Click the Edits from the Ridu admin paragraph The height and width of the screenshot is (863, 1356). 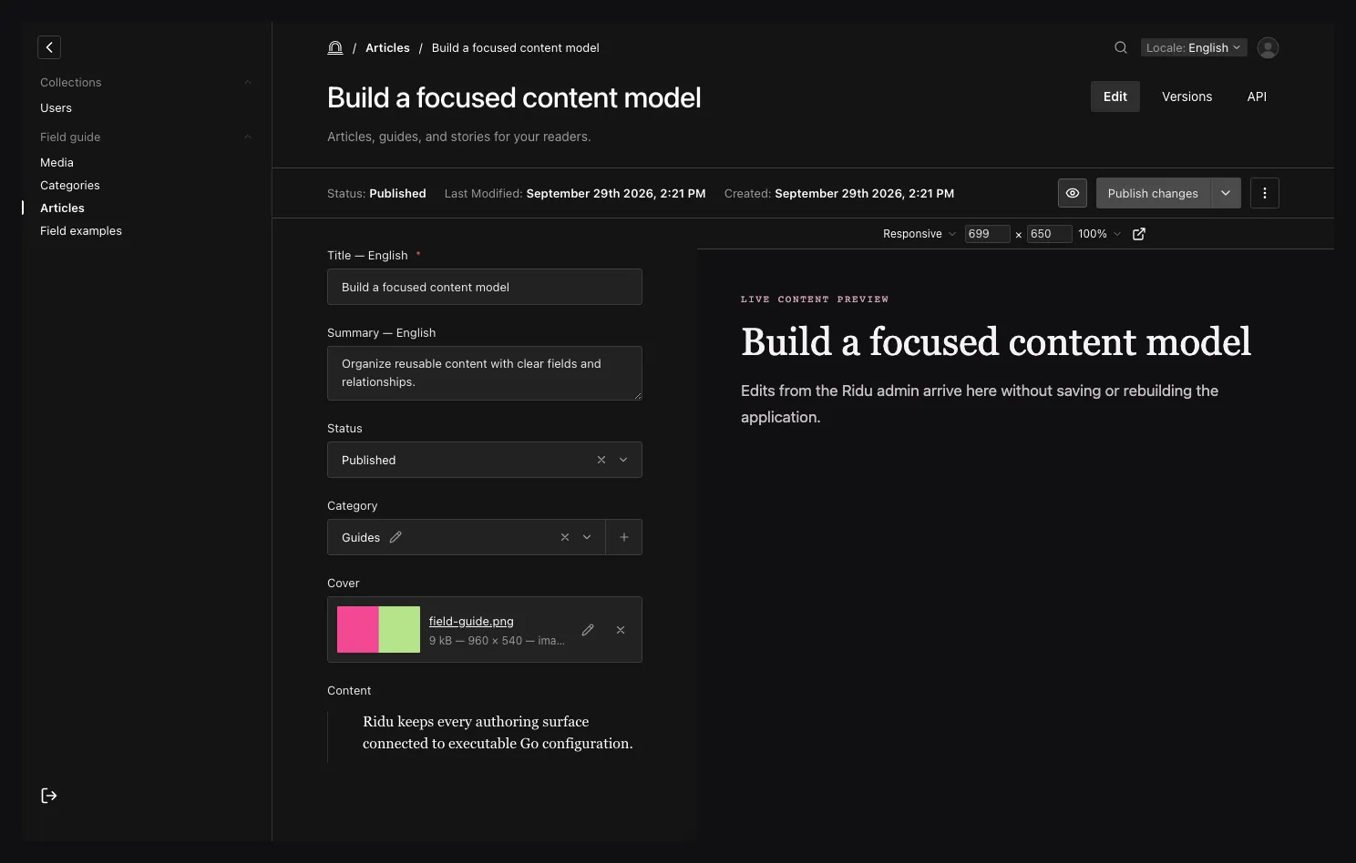(980, 404)
